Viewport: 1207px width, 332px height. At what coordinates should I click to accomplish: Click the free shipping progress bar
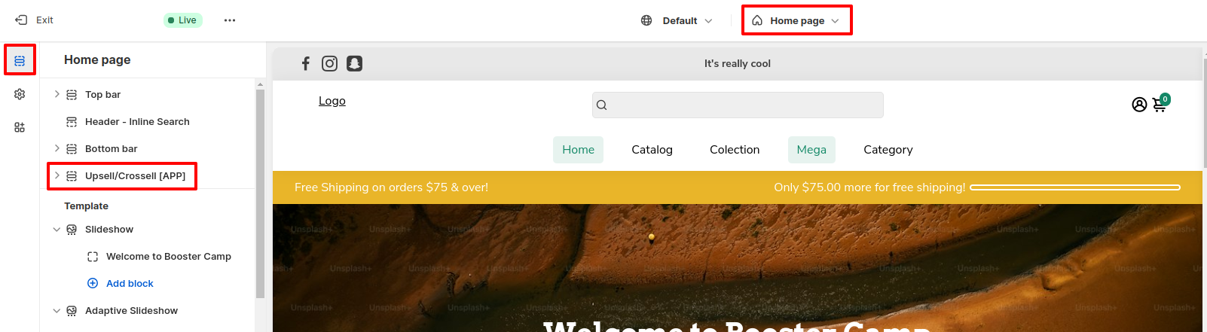pyautogui.click(x=1074, y=187)
